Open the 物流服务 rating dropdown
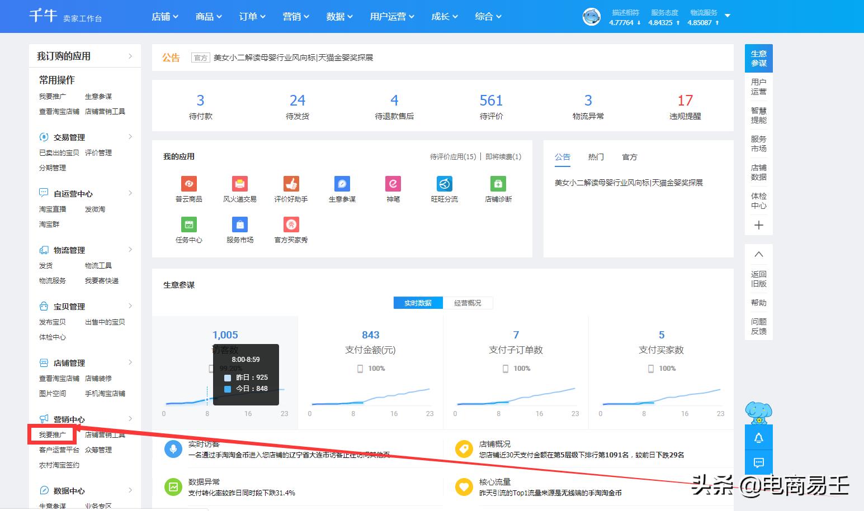Screen dimensions: 864x511 tap(726, 16)
